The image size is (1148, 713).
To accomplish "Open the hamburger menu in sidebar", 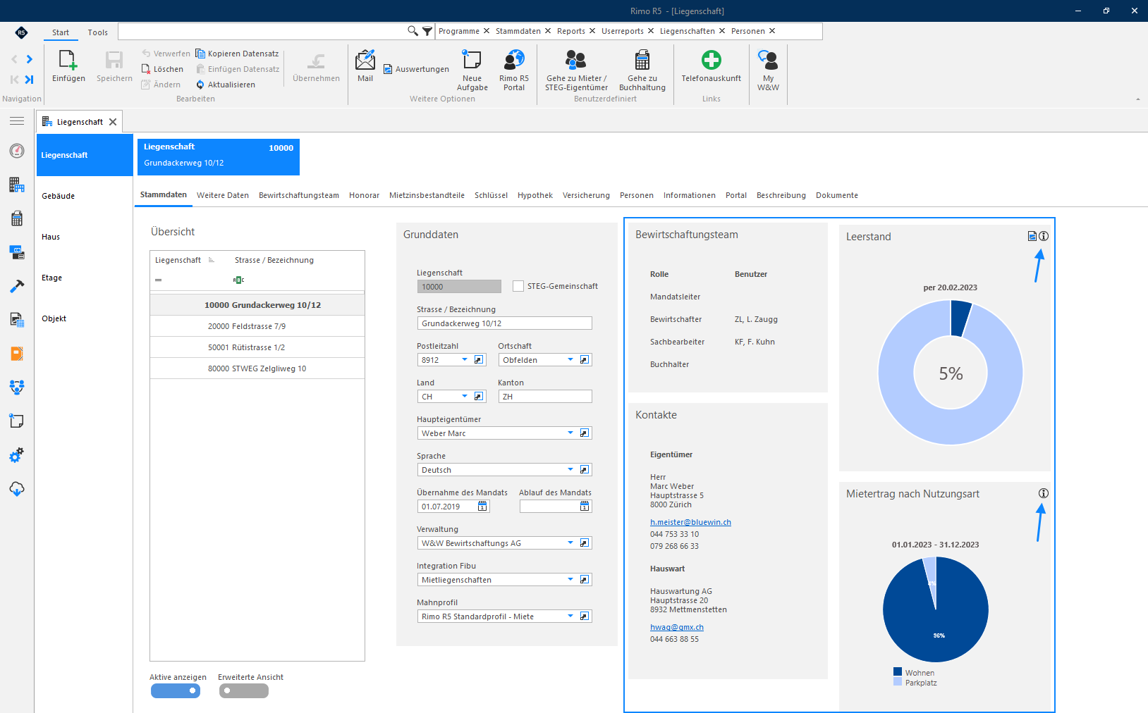I will click(17, 121).
